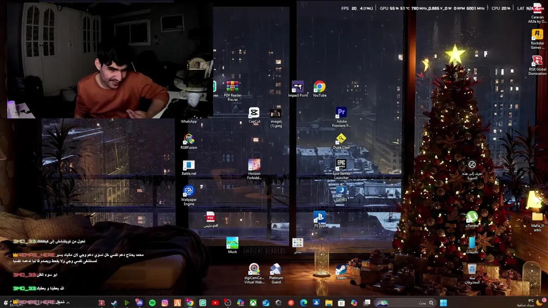Open Wallpaper Engine desktop icon
548x308 pixels.
[x=189, y=196]
